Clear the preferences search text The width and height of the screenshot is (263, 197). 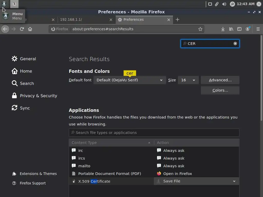235,44
